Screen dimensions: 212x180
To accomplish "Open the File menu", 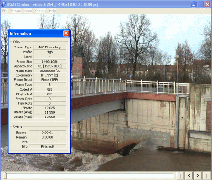I will [x=5, y=11].
